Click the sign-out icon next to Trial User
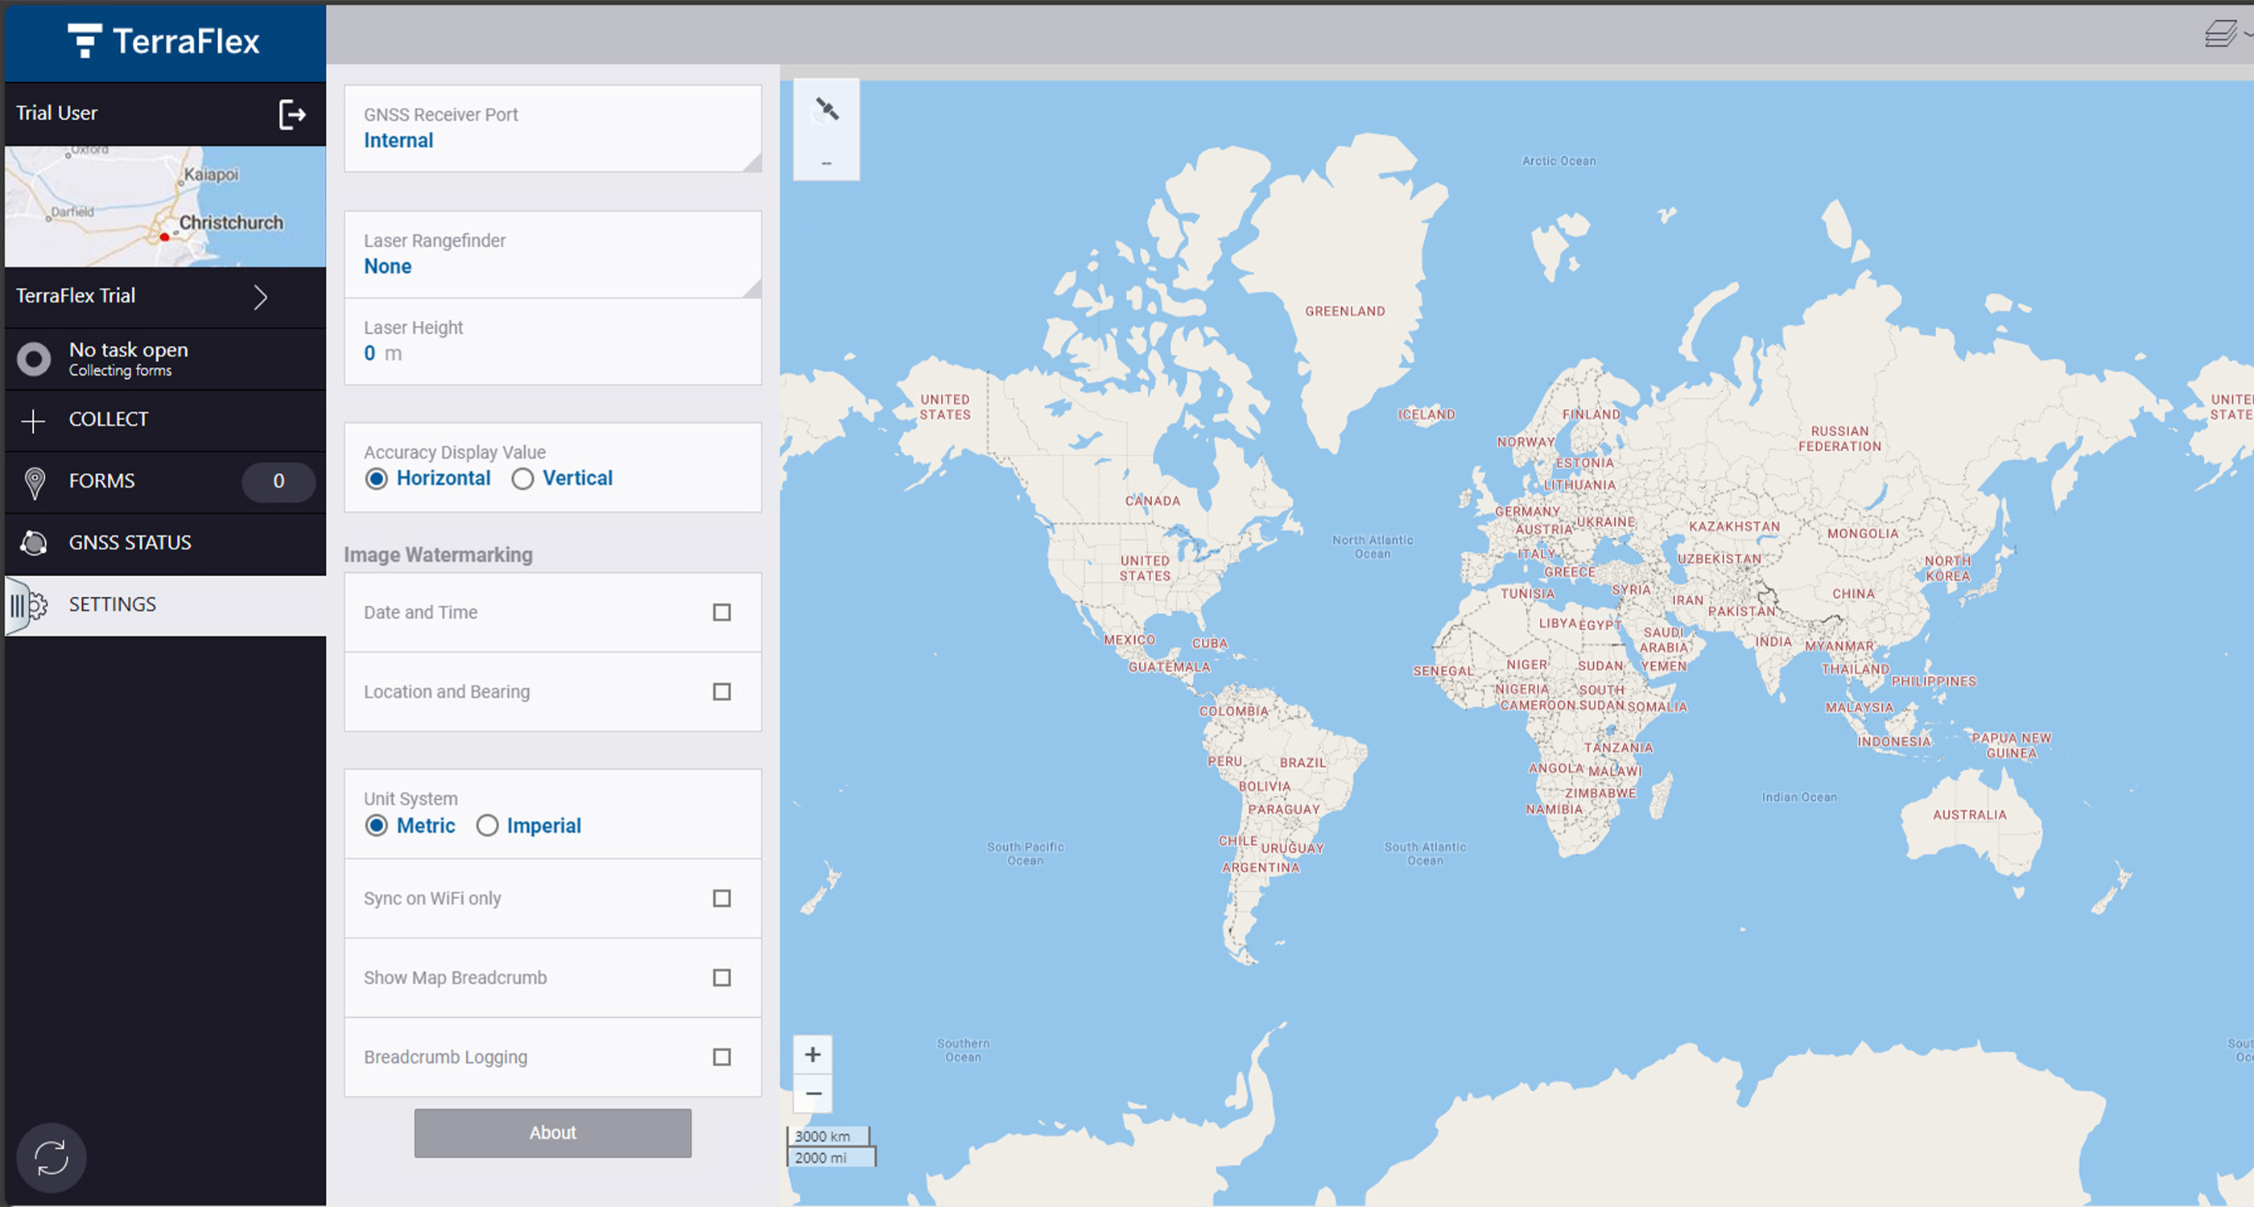2254x1207 pixels. [291, 113]
